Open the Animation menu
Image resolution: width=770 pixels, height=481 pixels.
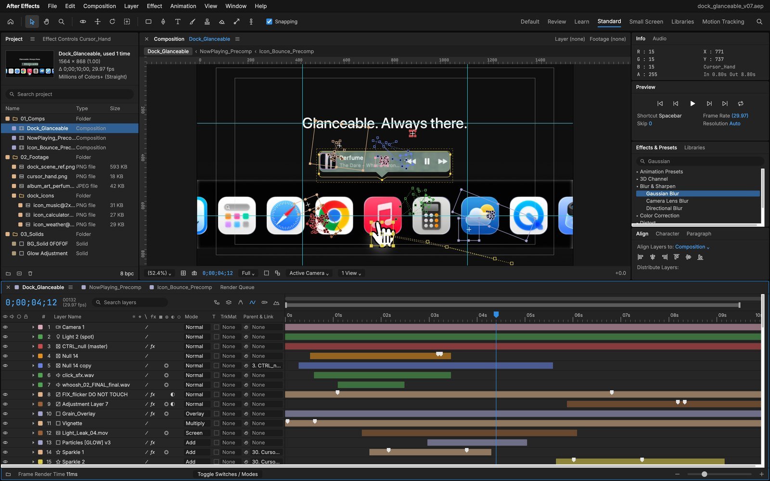tap(183, 6)
